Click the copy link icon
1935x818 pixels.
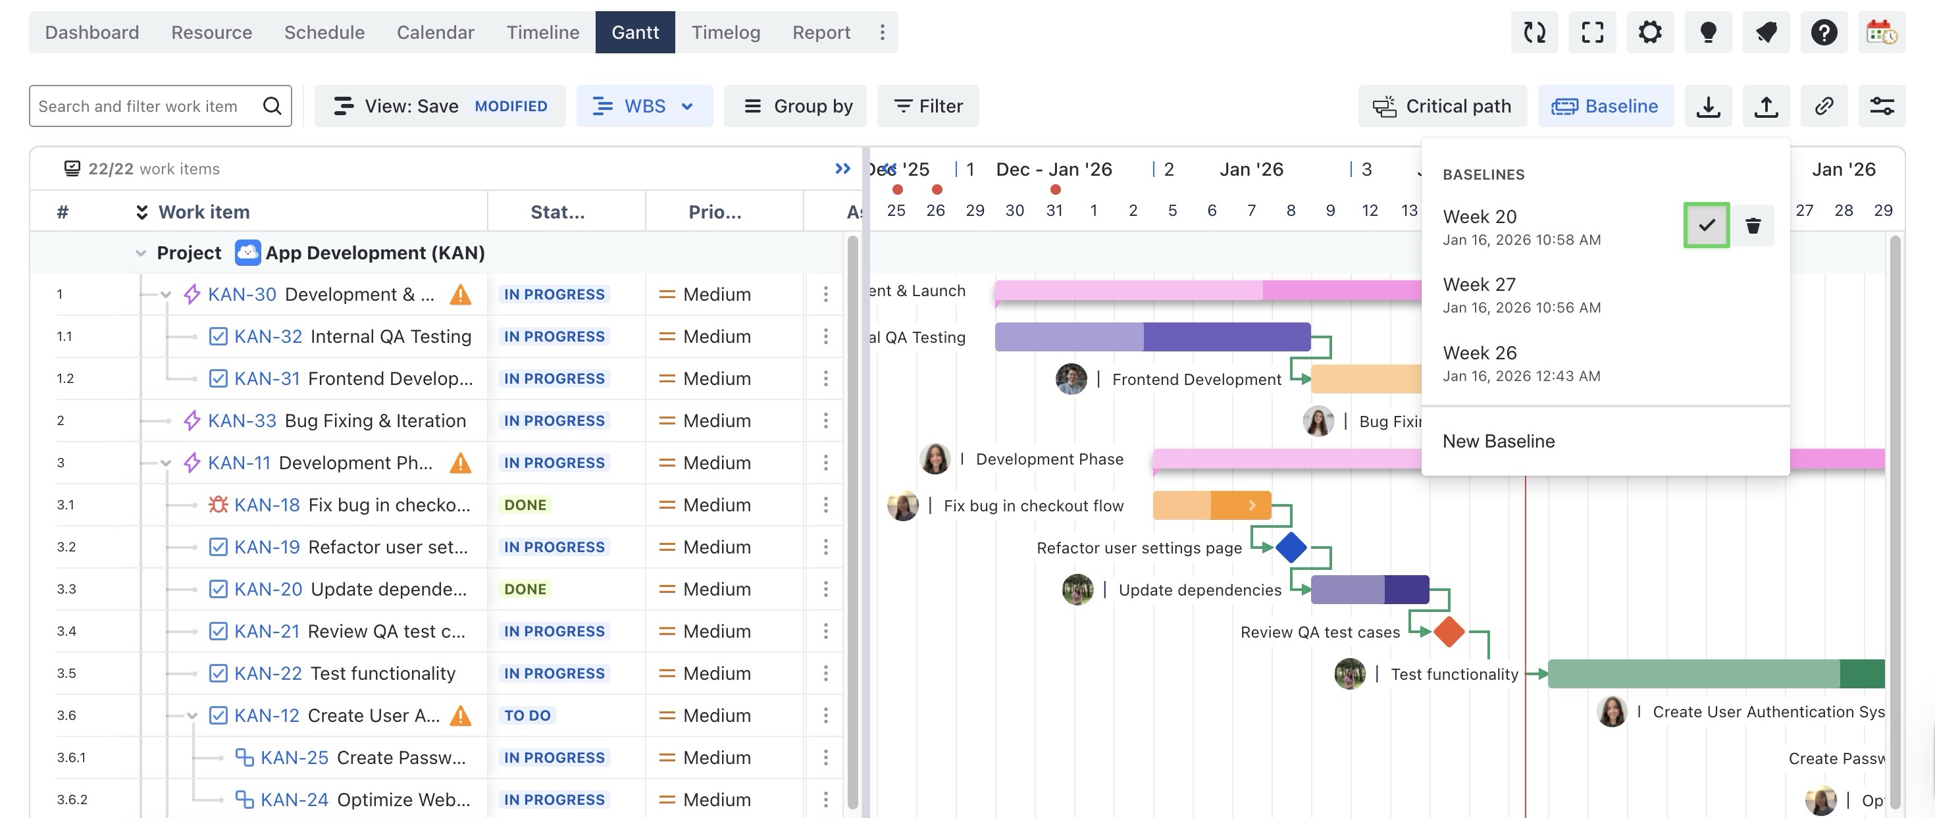[x=1824, y=106]
